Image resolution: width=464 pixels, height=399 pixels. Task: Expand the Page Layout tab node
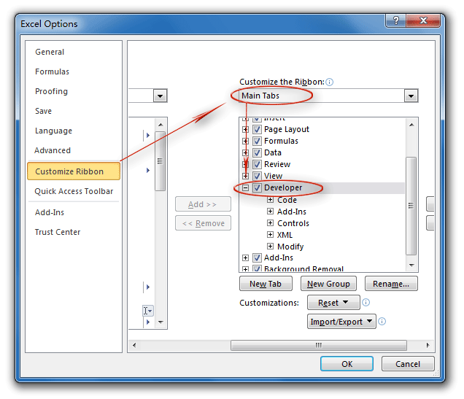point(245,129)
